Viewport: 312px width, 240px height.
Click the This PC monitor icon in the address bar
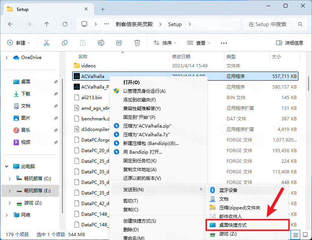tap(84, 24)
